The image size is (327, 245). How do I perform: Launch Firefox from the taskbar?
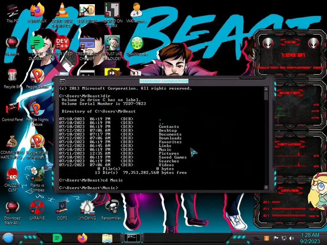point(82,238)
